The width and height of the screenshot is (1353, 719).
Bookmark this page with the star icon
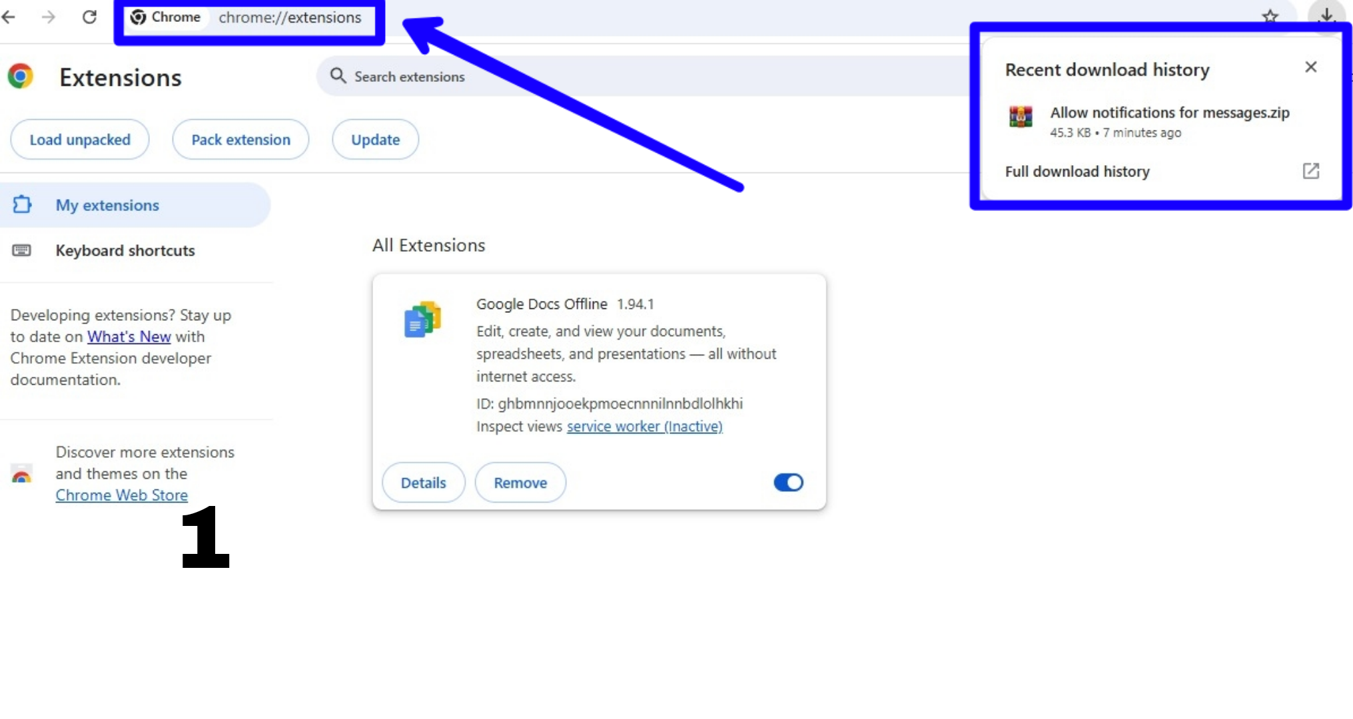(x=1270, y=17)
